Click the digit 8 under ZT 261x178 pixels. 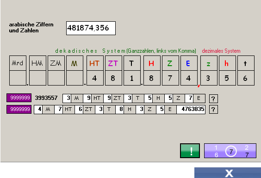[x=113, y=78]
